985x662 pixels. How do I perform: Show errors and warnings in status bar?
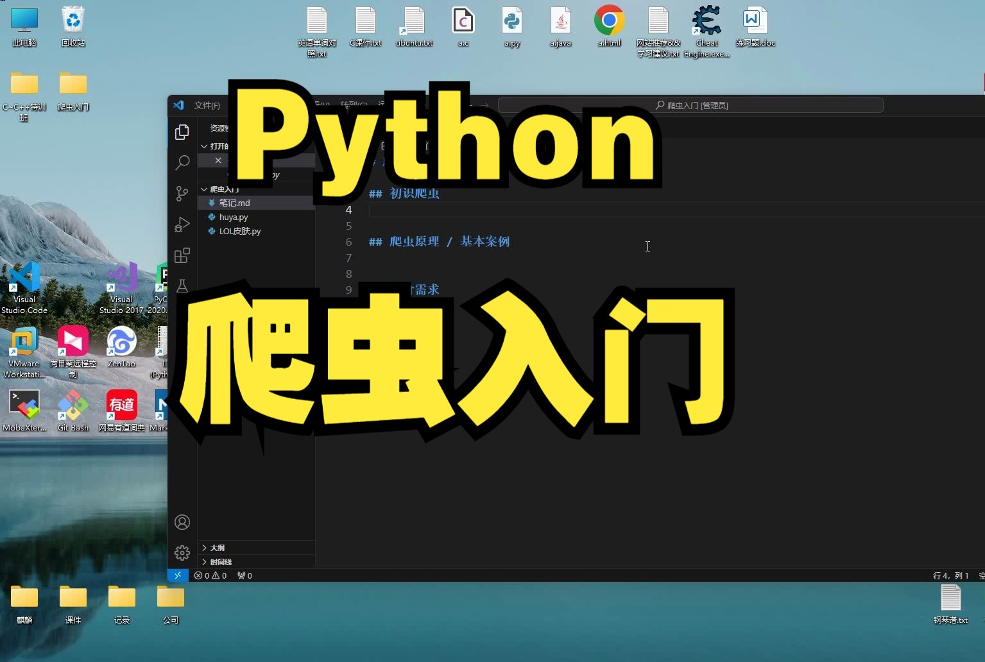(x=210, y=575)
